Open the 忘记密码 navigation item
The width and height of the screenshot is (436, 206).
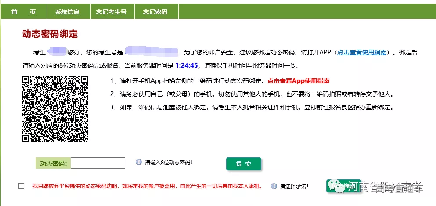click(155, 12)
